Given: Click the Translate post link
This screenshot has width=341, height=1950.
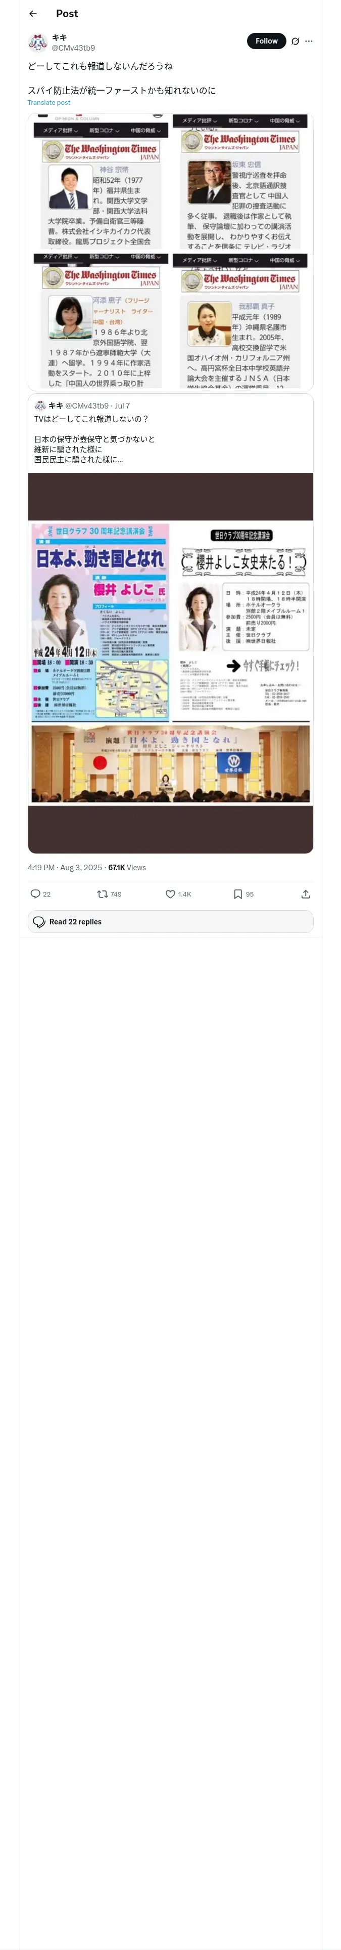Looking at the screenshot, I should click(49, 102).
